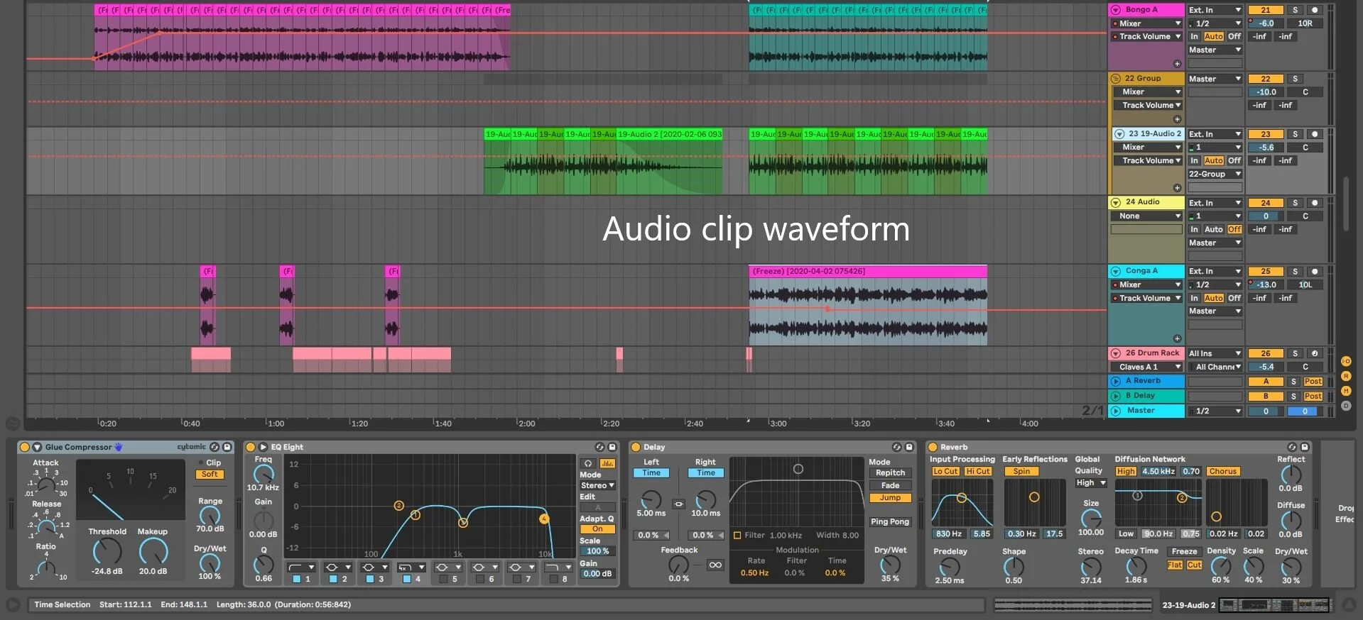
Task: Save the EQ Eight preset
Action: pos(612,448)
